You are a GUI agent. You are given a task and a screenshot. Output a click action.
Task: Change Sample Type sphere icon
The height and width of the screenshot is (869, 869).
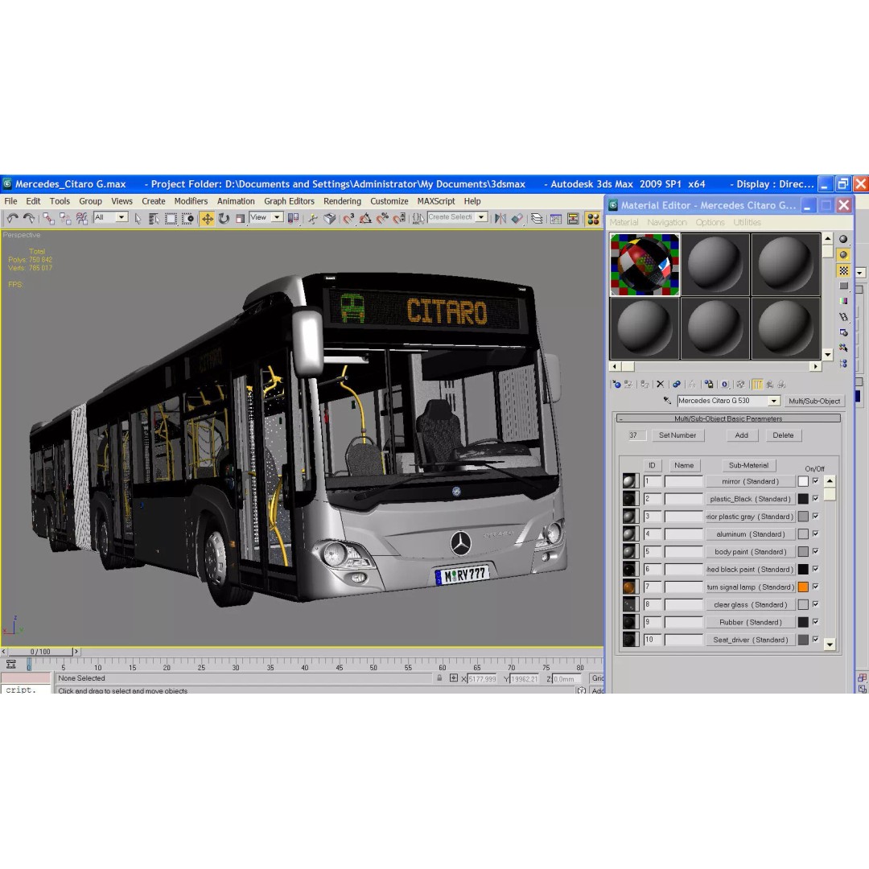[843, 239]
